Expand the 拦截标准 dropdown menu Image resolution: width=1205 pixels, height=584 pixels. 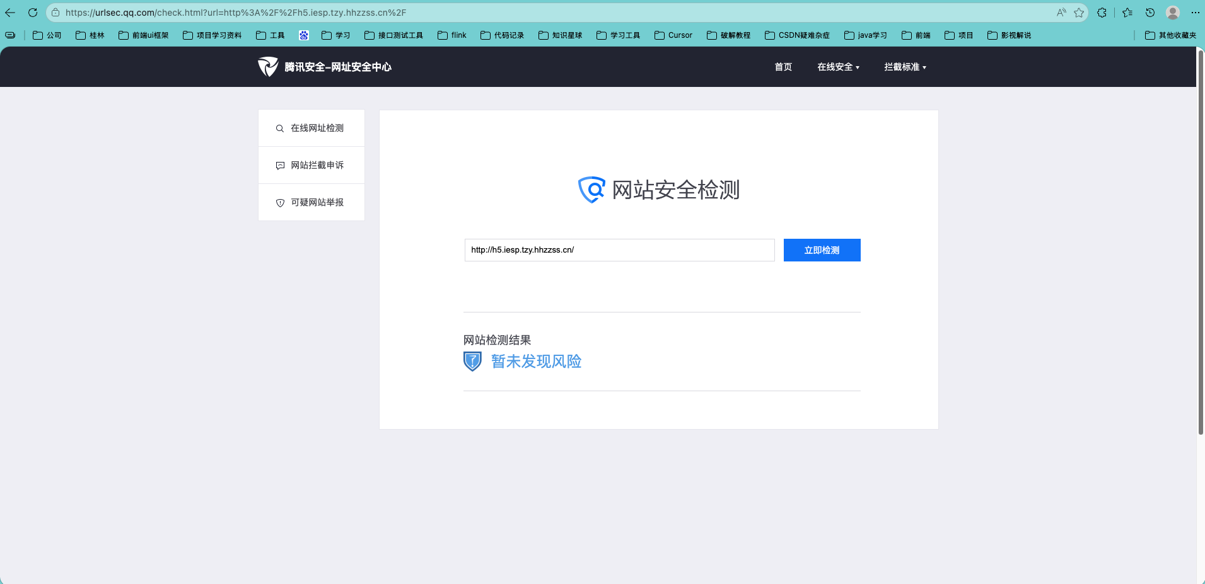pyautogui.click(x=905, y=67)
